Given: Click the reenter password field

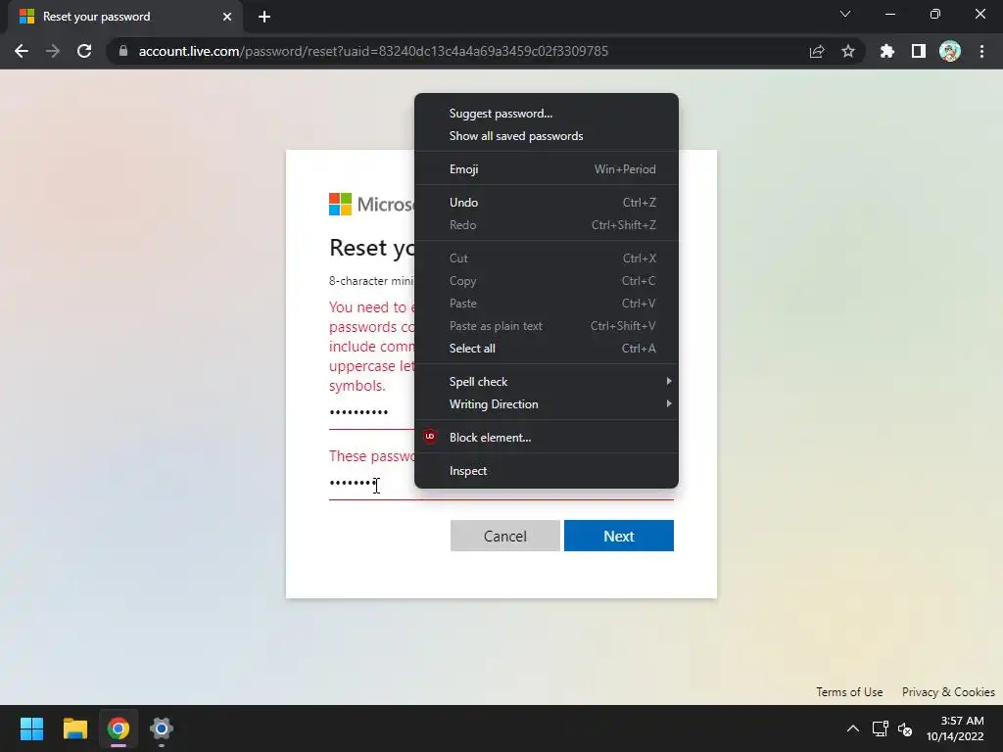Looking at the screenshot, I should (x=501, y=484).
